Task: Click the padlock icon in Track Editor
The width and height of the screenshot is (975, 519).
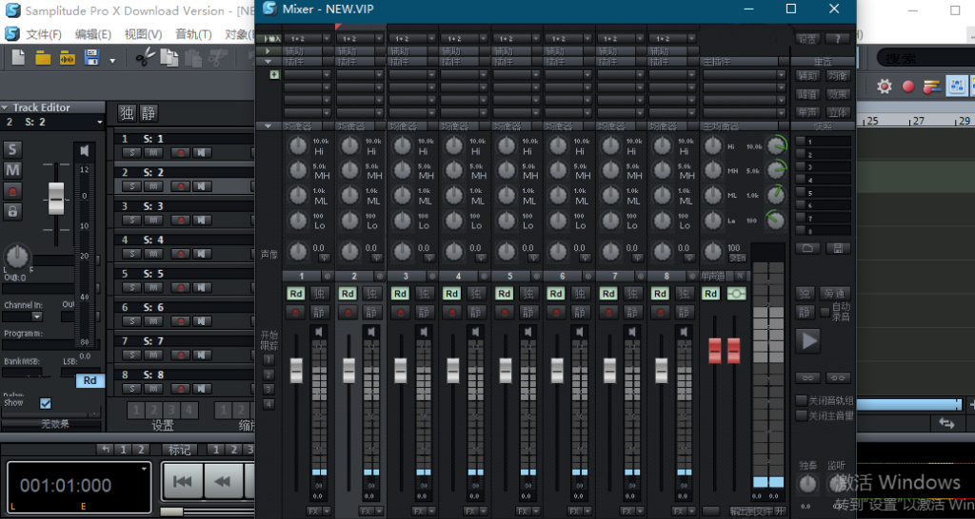Action: [x=12, y=211]
